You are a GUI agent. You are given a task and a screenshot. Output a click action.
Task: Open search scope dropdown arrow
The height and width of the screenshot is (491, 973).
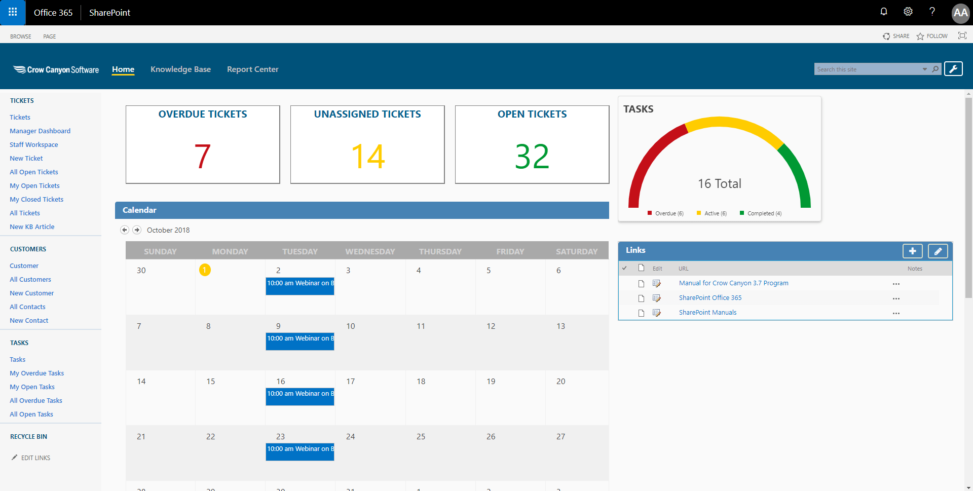(925, 69)
